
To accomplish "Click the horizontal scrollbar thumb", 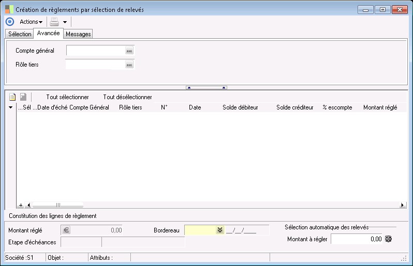I will [58, 205].
